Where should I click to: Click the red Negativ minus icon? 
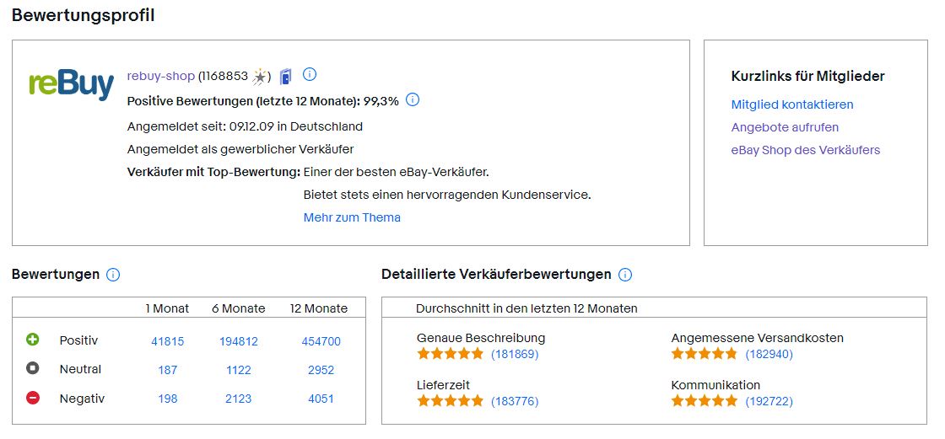click(33, 398)
